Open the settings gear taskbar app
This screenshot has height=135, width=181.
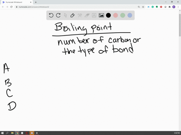click(x=37, y=133)
